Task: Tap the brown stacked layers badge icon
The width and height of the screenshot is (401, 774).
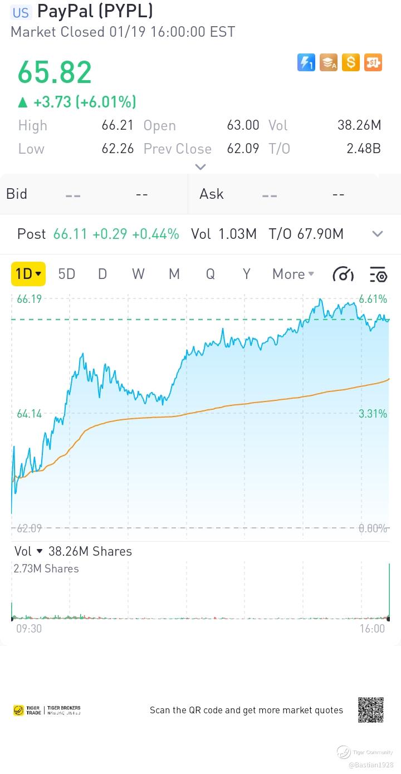Action: pyautogui.click(x=329, y=62)
